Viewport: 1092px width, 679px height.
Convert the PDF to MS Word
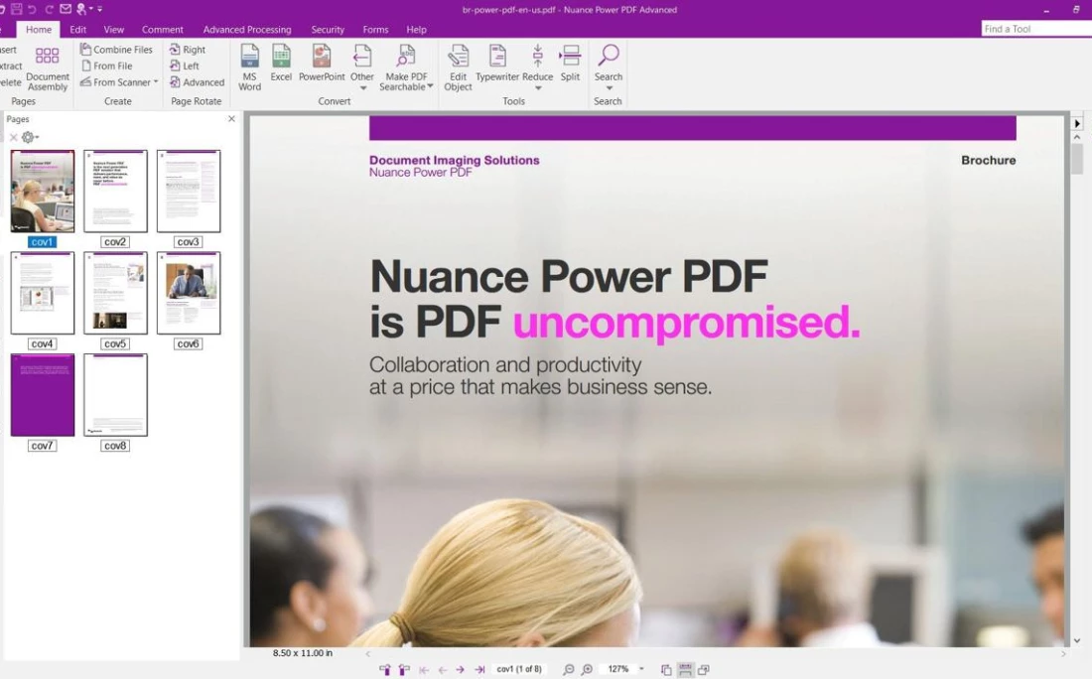click(249, 67)
